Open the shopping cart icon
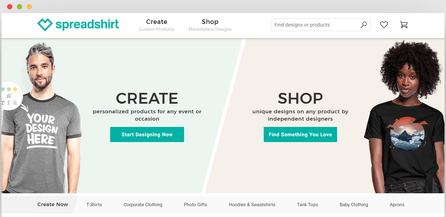Image resolution: width=446 pixels, height=217 pixels. [404, 25]
